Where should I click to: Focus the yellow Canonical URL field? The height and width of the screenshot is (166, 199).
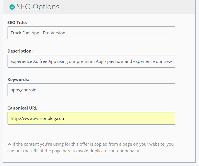91,118
